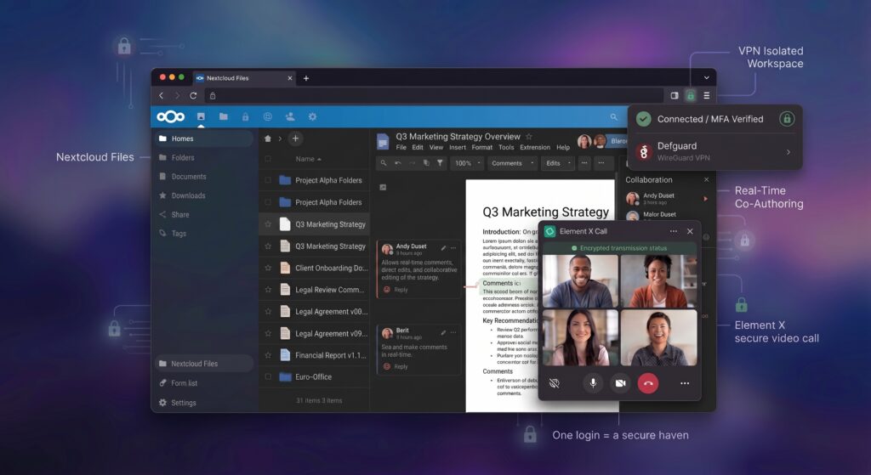The height and width of the screenshot is (475, 871).
Task: Tick the select-all checkbox beside Name
Action: (268, 159)
